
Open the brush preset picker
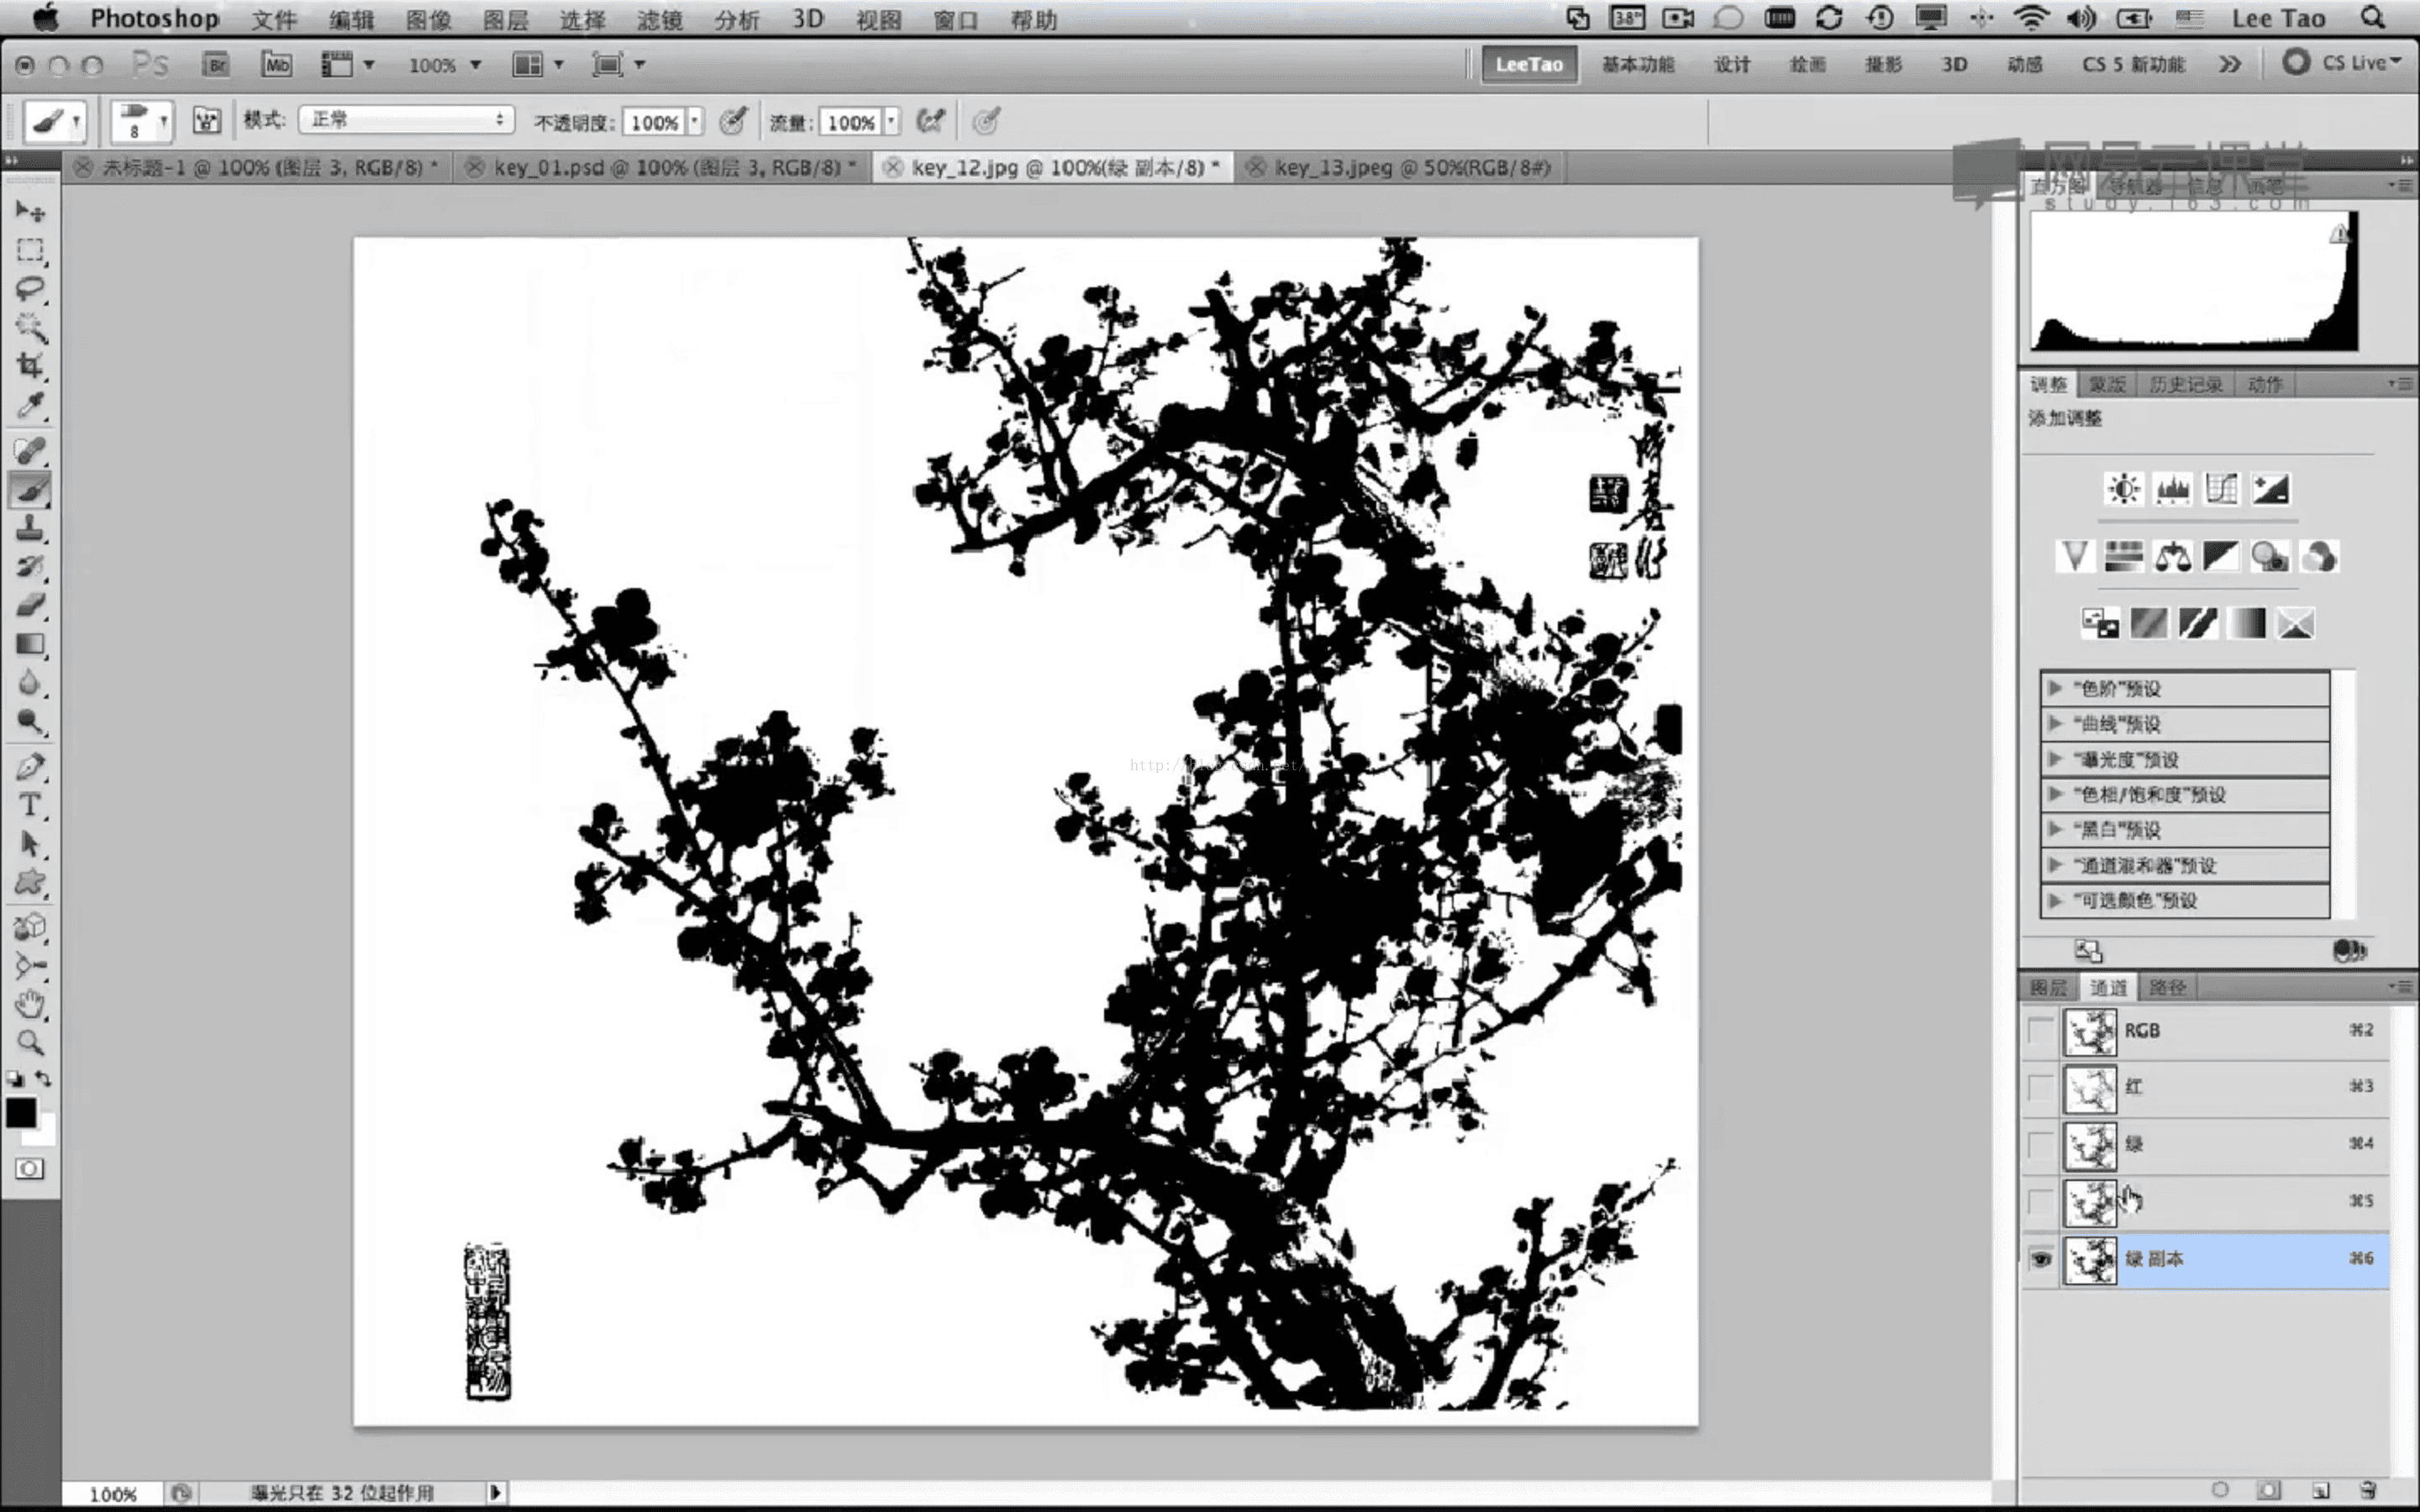pyautogui.click(x=141, y=121)
